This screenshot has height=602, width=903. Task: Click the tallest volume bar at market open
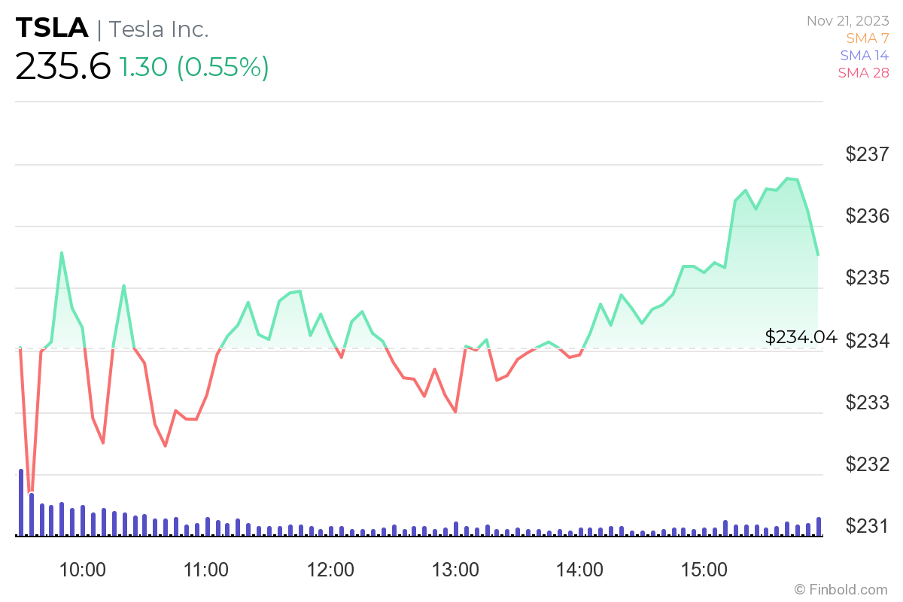[21, 502]
